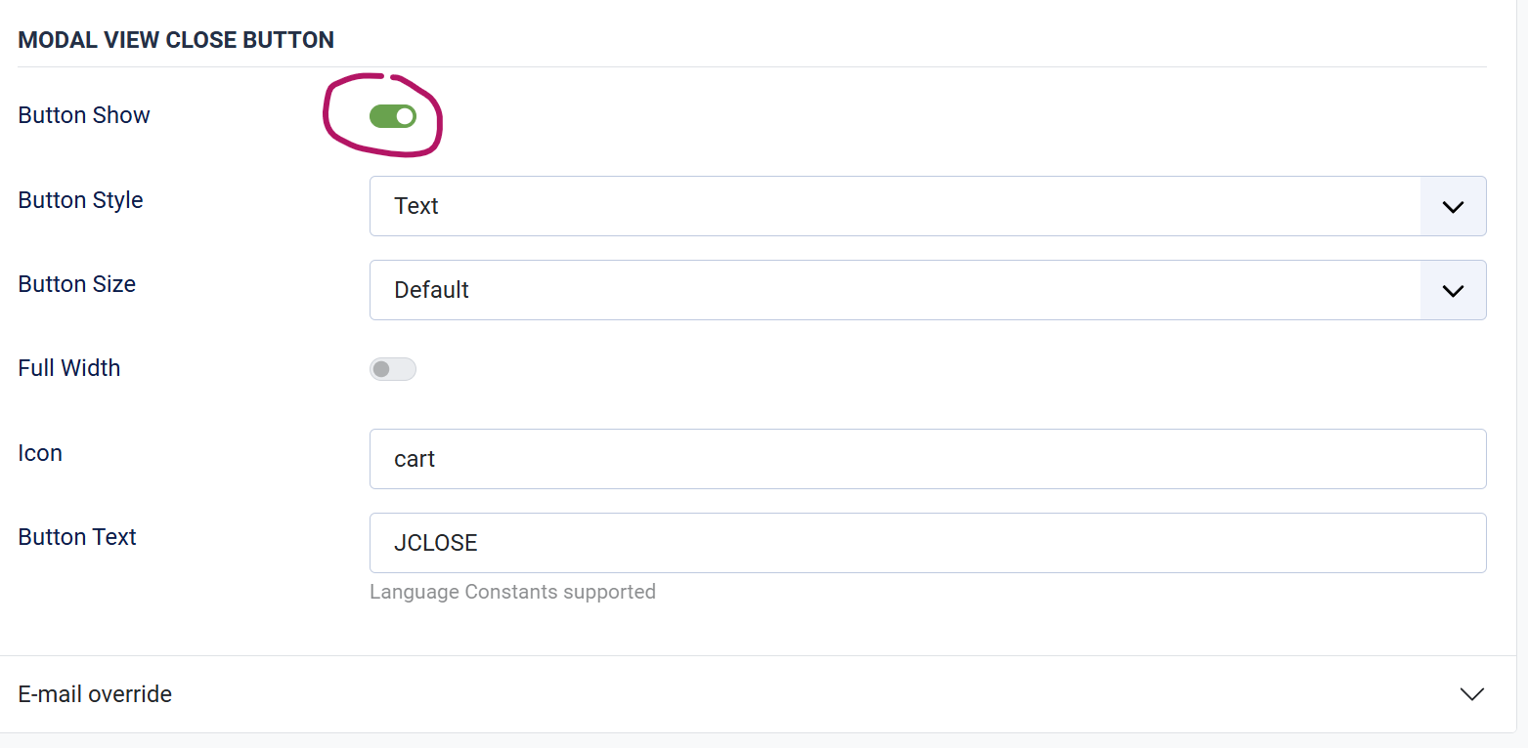Focus the Button Text field containing JCLOSE
The width and height of the screenshot is (1528, 748).
point(927,543)
